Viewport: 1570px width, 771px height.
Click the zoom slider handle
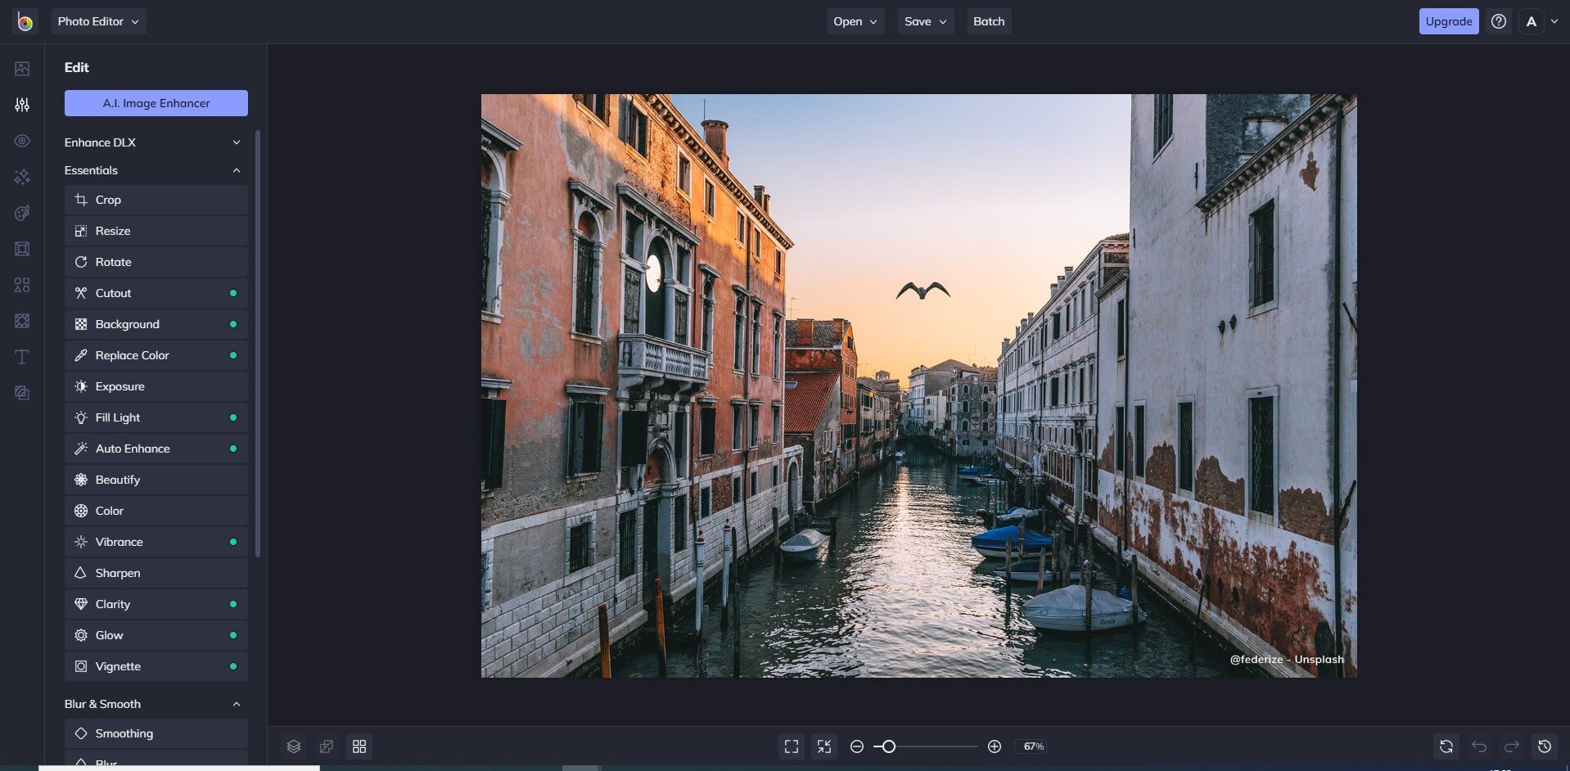[x=889, y=746]
